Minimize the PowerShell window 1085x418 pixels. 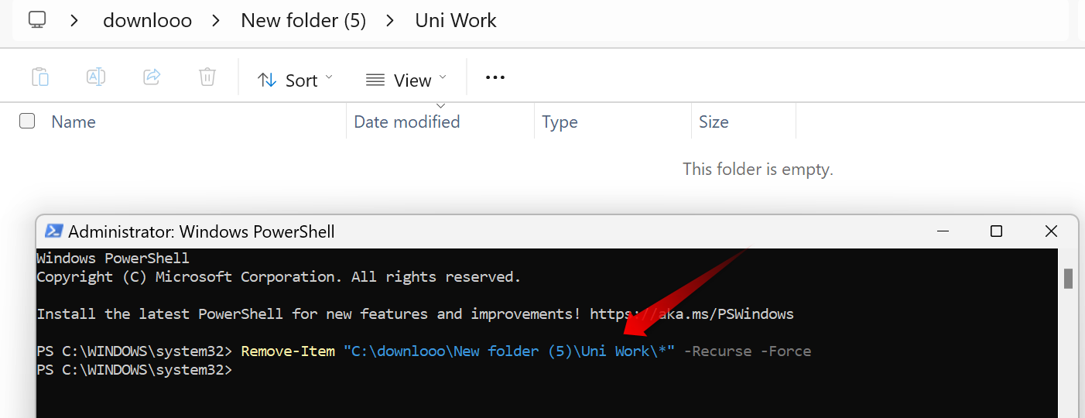click(942, 231)
